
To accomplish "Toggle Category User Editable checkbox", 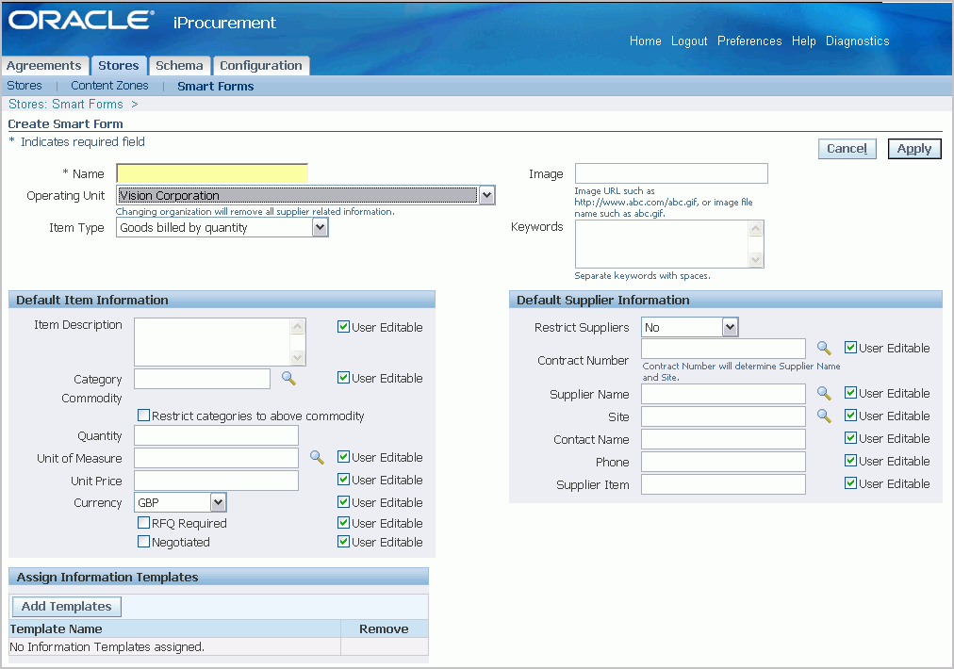I will [343, 378].
